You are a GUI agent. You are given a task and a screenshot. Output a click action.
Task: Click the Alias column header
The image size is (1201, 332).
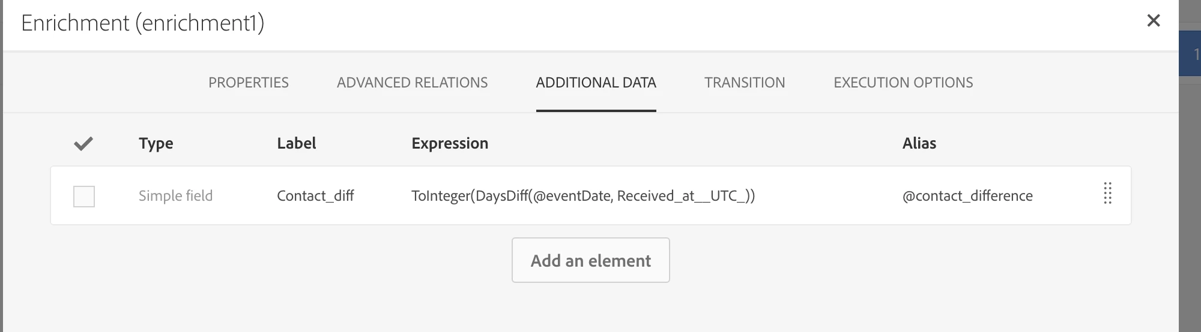click(x=919, y=144)
